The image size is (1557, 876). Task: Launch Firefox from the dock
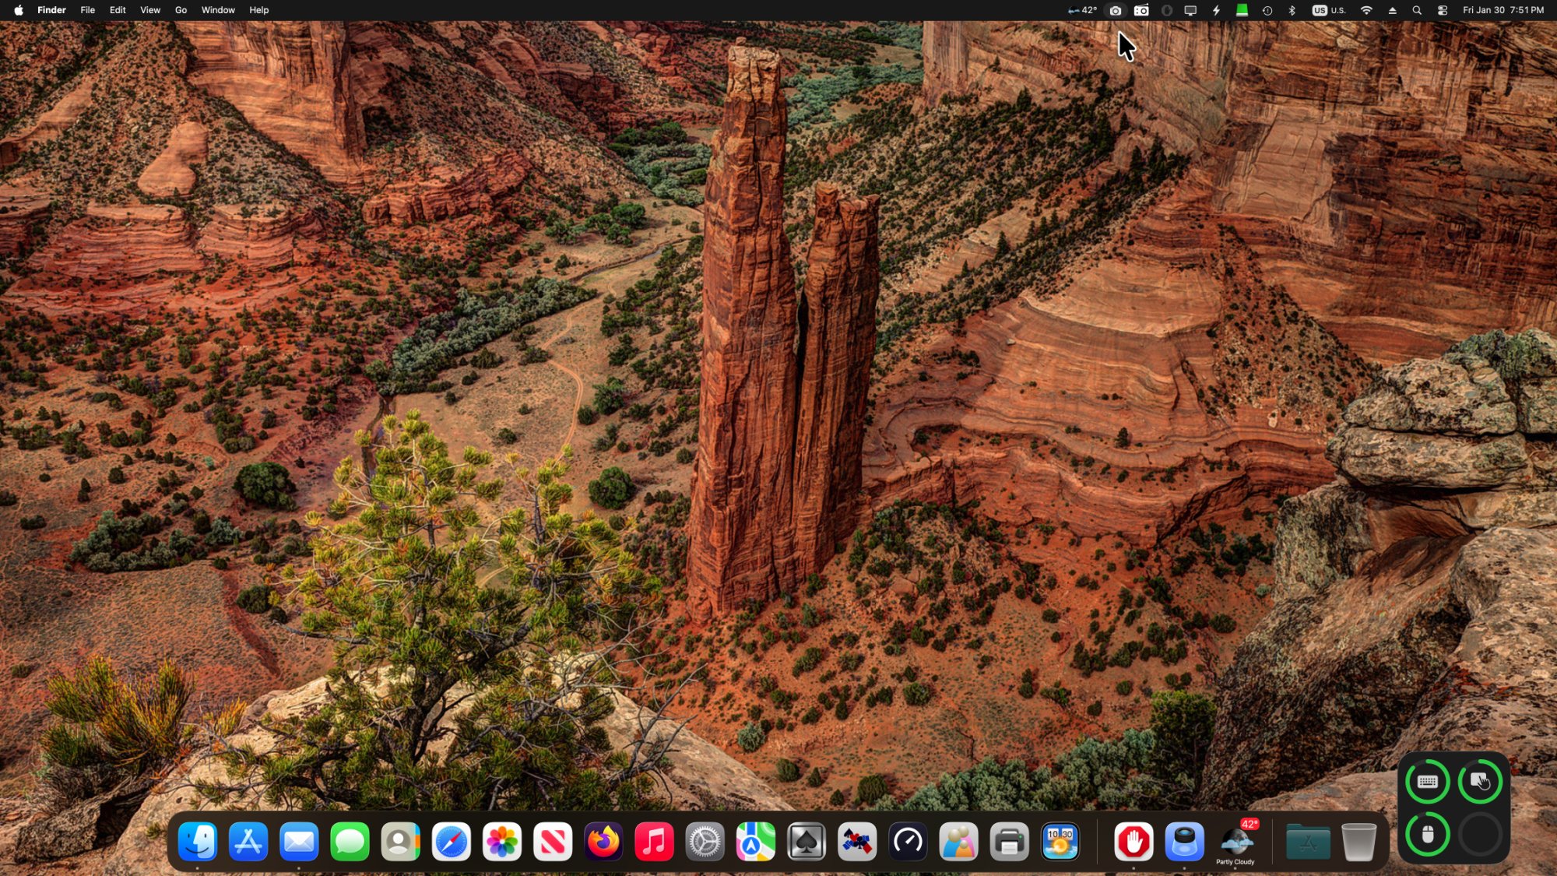603,842
